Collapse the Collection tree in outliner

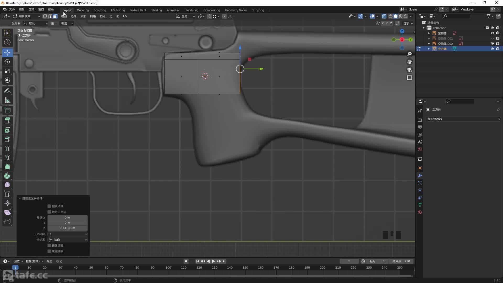click(424, 28)
